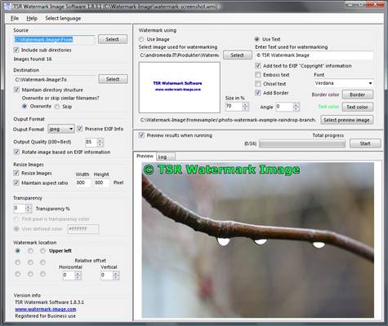The image size is (388, 326).
Task: Decrease Vertical offset with down arrow
Action: coord(116,278)
